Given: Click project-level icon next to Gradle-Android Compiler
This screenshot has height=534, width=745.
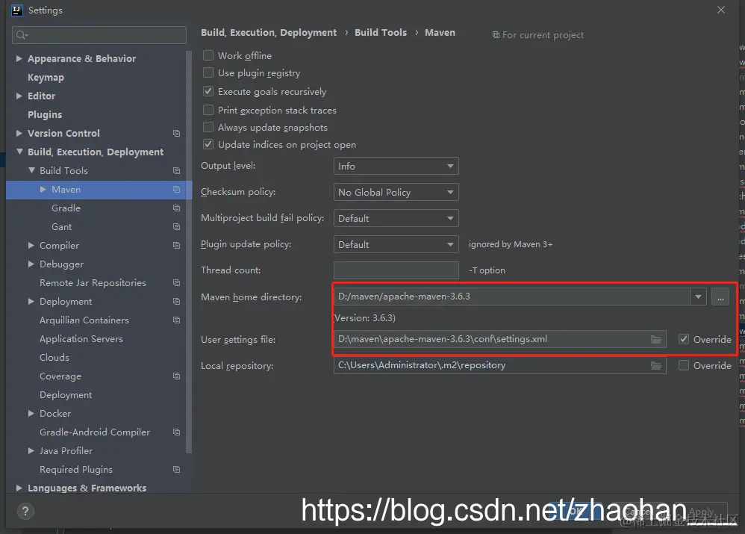Looking at the screenshot, I should 176,432.
